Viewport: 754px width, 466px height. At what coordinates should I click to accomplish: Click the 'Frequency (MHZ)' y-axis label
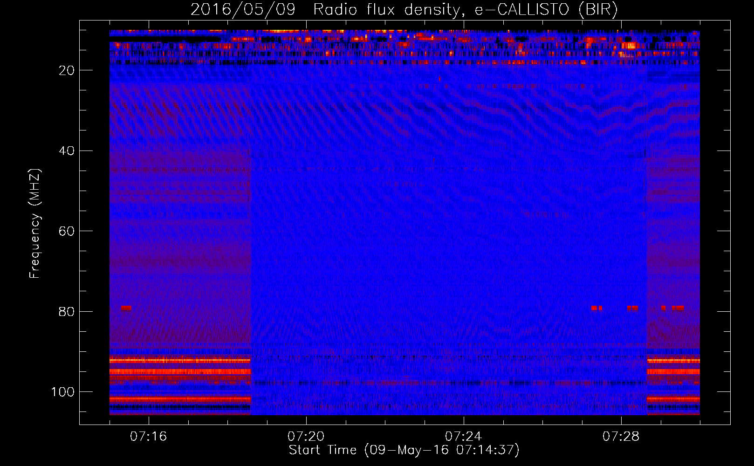(x=35, y=223)
